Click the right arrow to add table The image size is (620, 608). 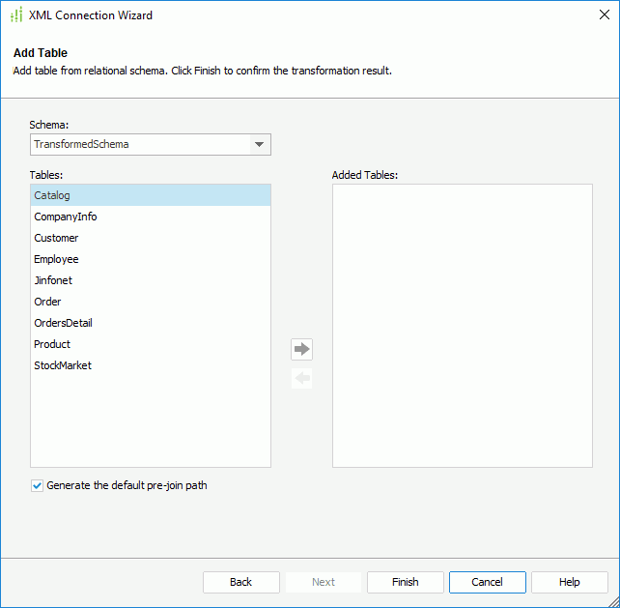coord(301,349)
